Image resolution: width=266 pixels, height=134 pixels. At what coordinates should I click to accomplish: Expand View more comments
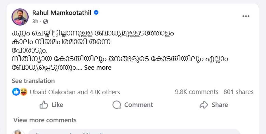tap(45, 120)
